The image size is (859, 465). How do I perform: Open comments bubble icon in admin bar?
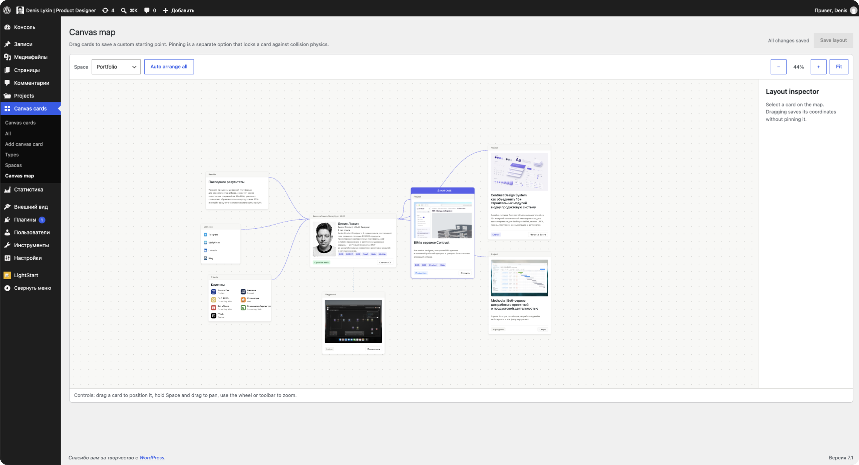point(147,11)
